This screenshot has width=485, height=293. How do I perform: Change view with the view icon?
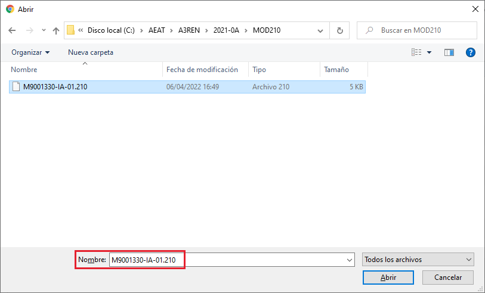point(416,52)
